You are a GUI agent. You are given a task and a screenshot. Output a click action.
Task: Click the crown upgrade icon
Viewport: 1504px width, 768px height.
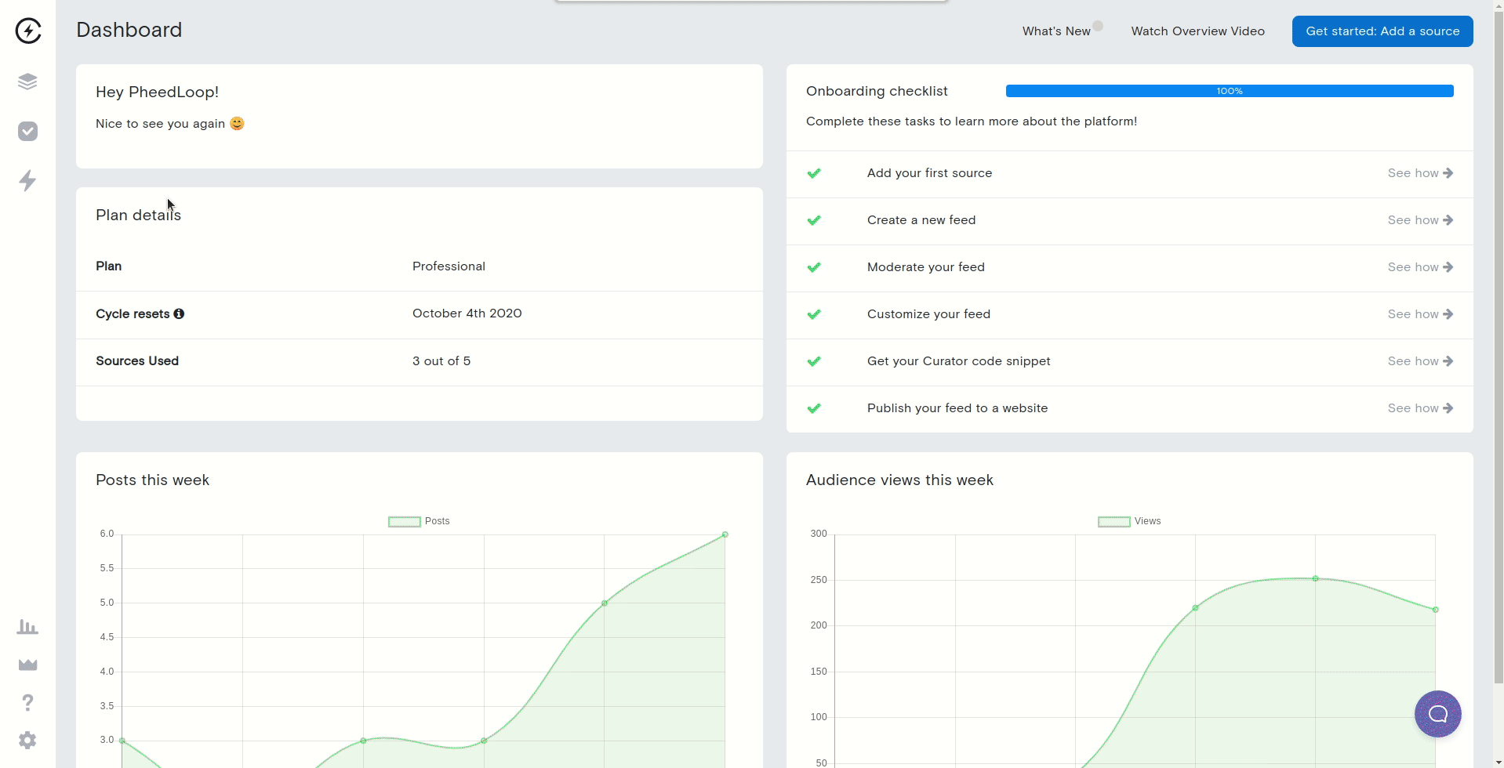click(x=27, y=665)
